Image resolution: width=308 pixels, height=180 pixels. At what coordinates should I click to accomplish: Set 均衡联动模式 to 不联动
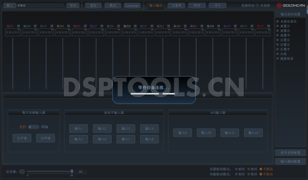pyautogui.click(x=266, y=174)
